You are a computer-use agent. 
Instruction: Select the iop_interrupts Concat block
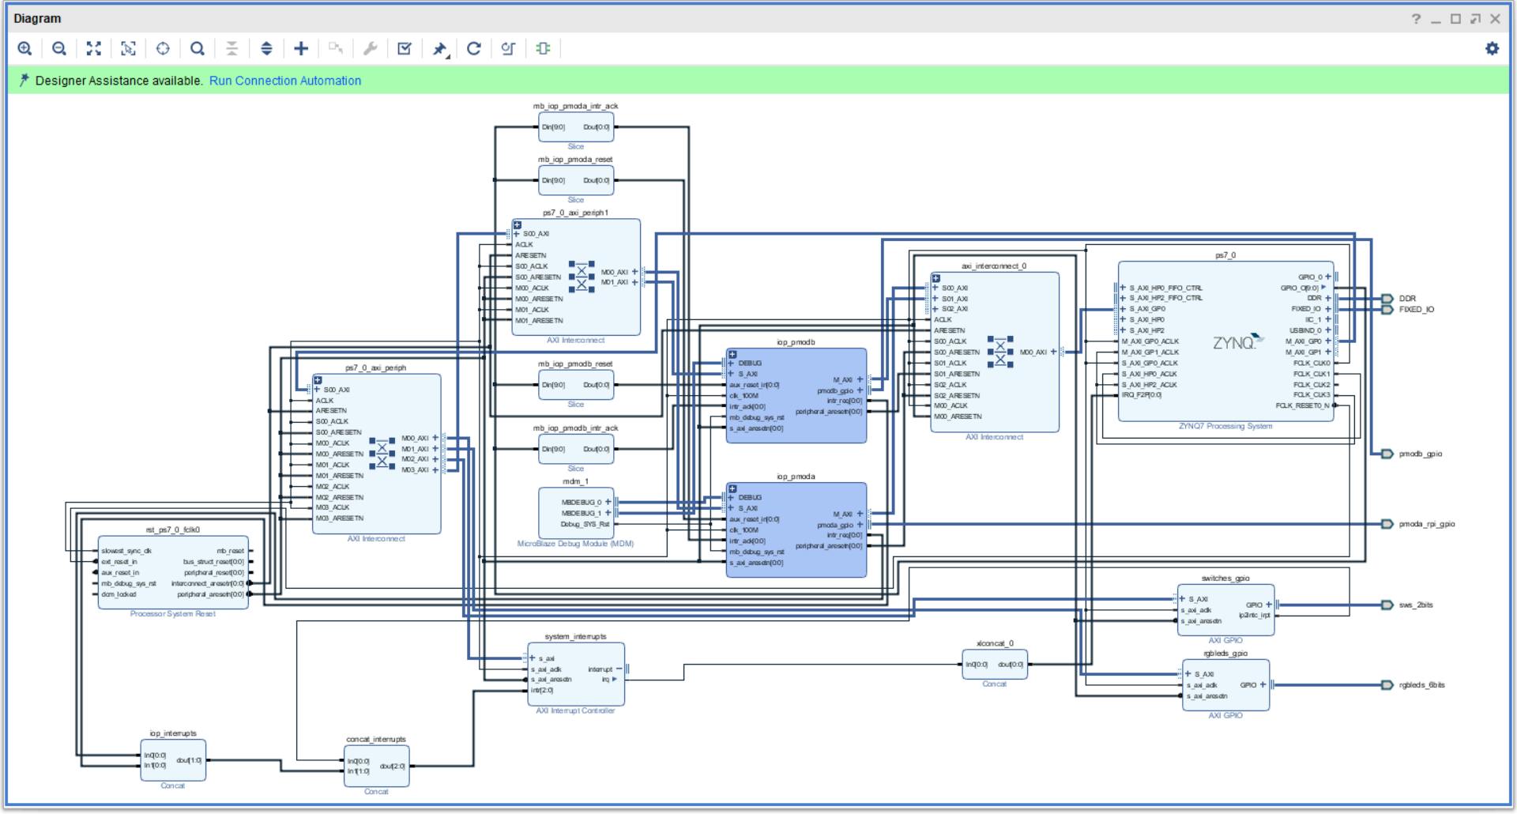point(173,760)
